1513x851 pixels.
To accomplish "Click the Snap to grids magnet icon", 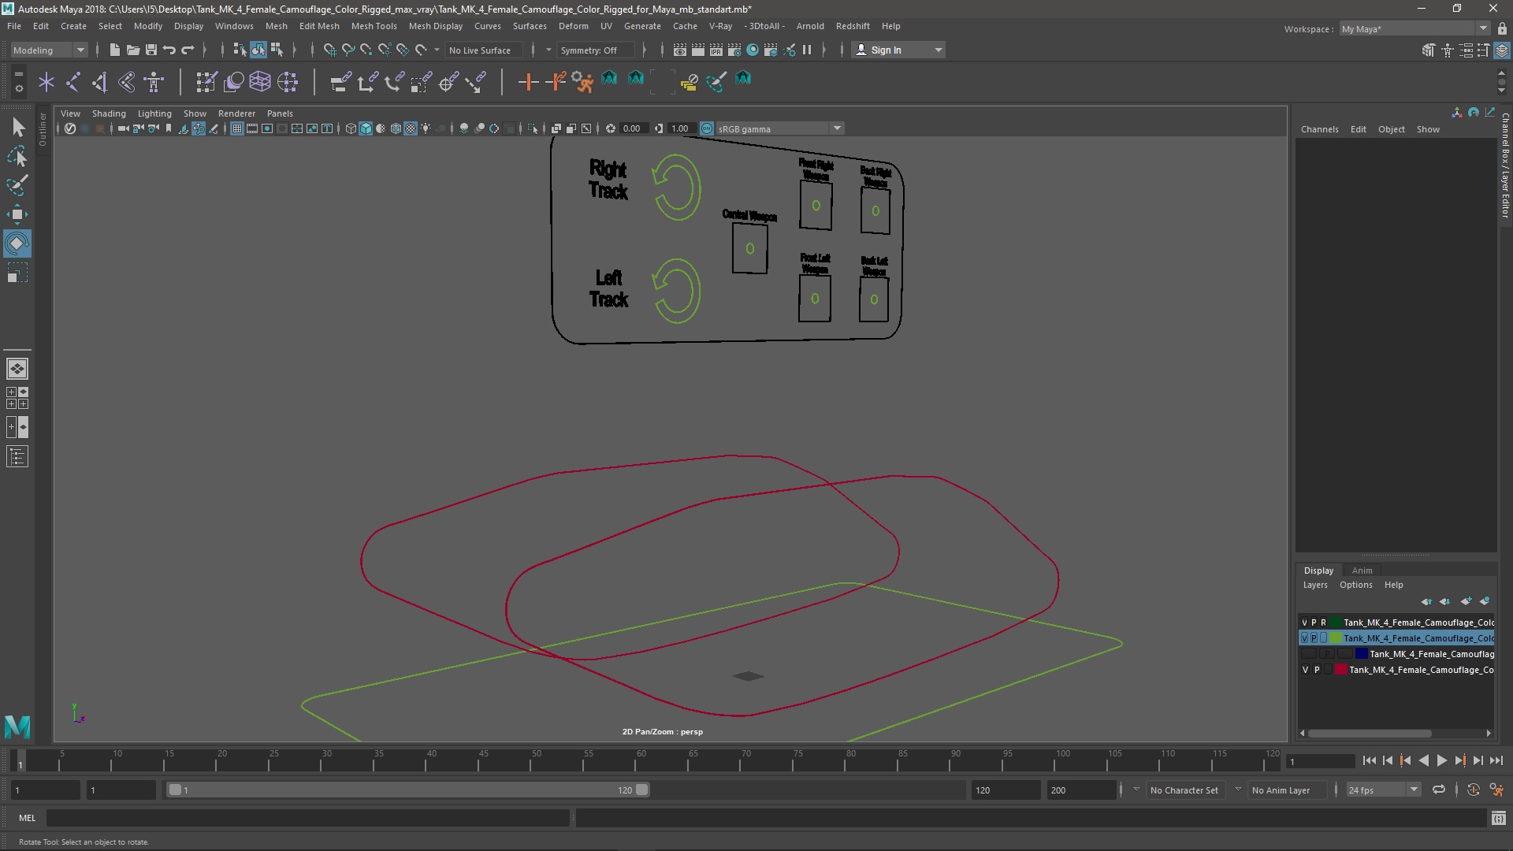I will pos(329,50).
